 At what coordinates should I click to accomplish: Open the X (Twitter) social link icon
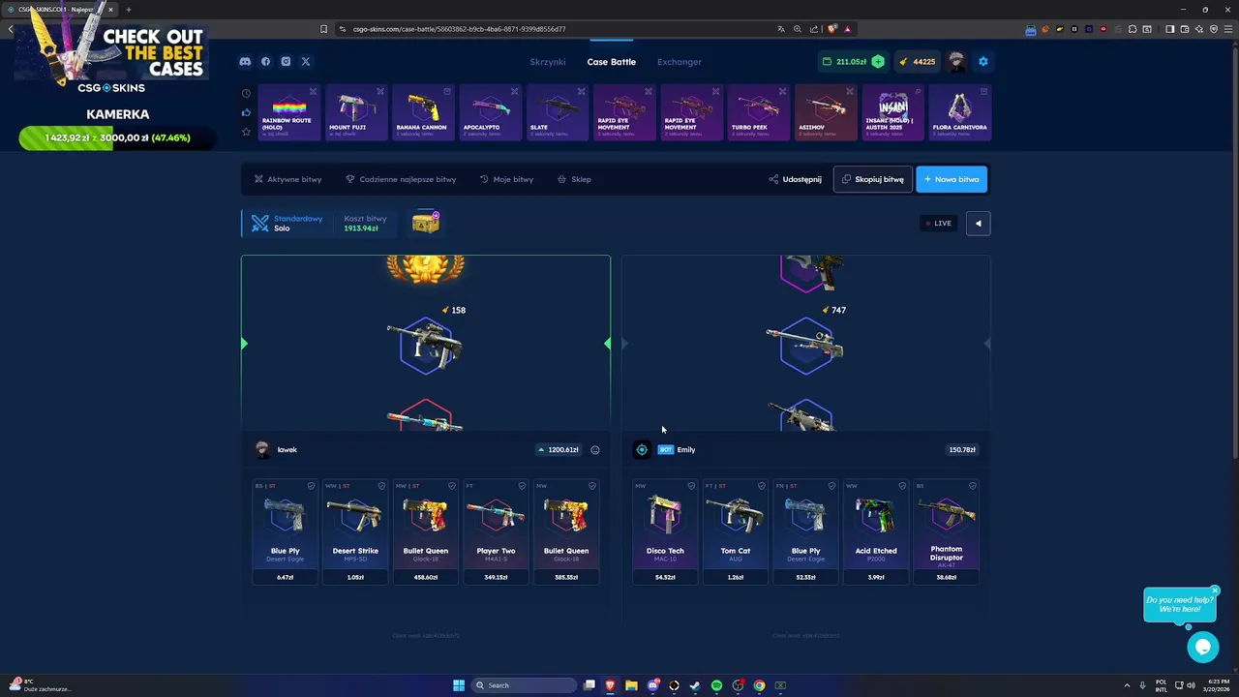[306, 62]
